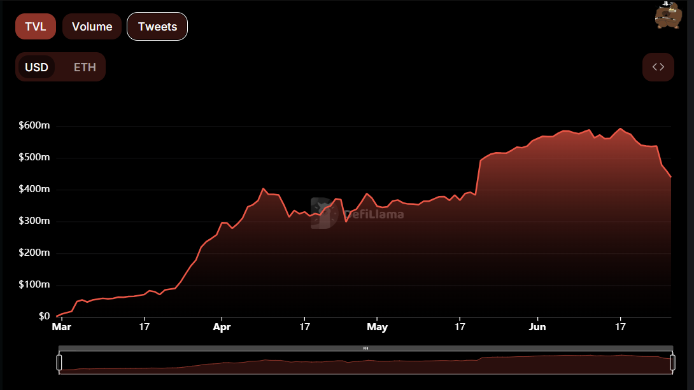Image resolution: width=694 pixels, height=390 pixels.
Task: Switch denomination to ETH
Action: 85,67
